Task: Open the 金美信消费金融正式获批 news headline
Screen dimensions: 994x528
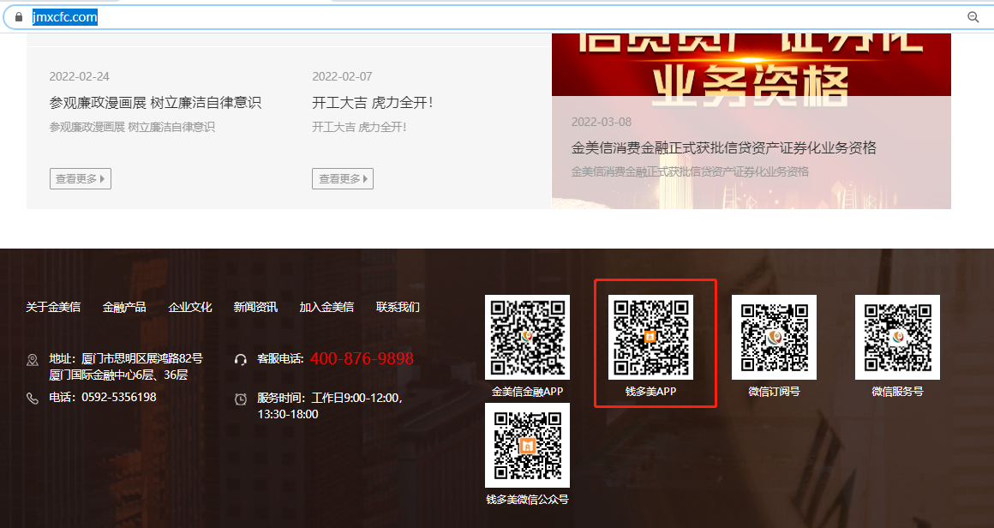Action: 724,148
